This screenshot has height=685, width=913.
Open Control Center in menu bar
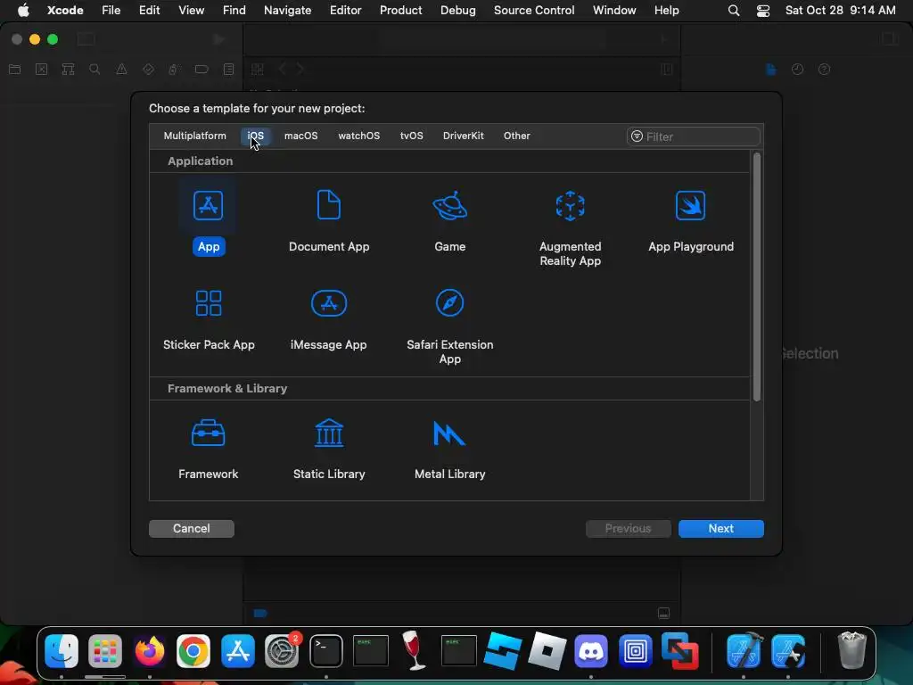(763, 11)
